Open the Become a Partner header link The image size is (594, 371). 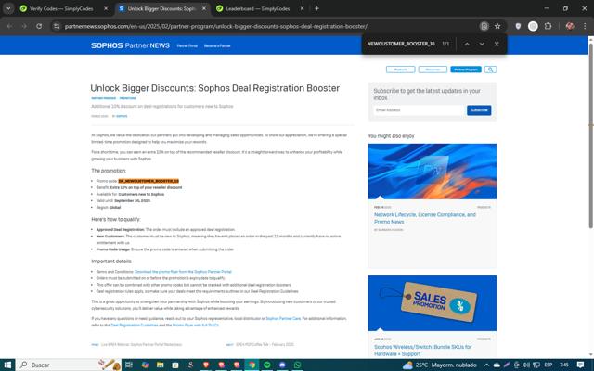(217, 45)
